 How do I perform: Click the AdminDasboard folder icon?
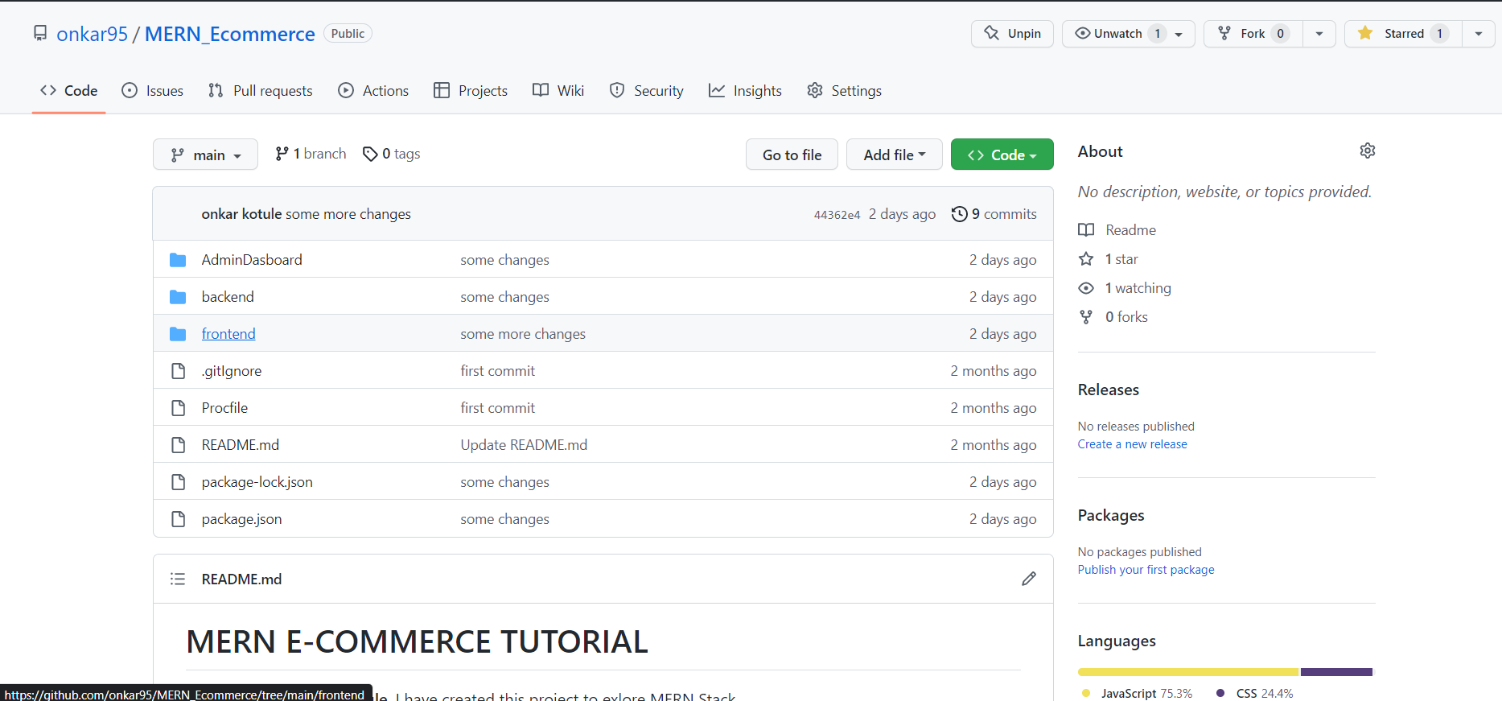click(178, 260)
